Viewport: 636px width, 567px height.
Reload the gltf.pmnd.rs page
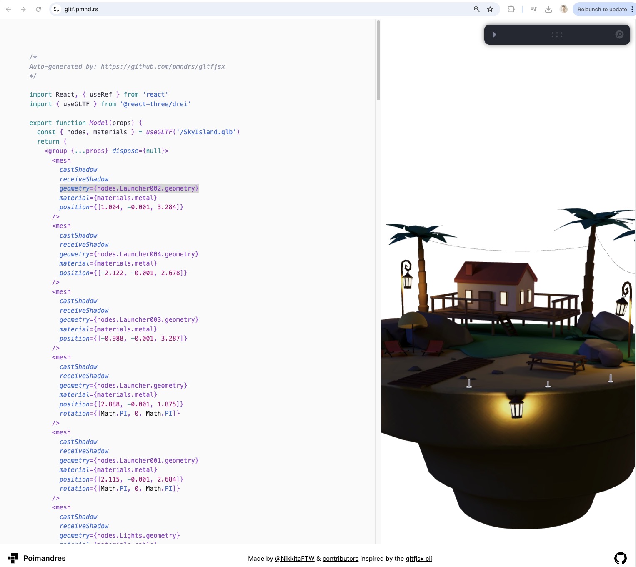point(38,9)
